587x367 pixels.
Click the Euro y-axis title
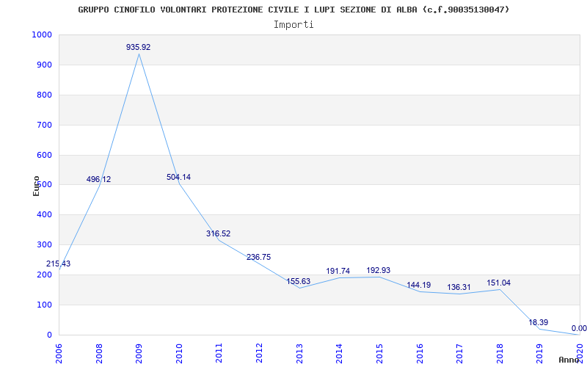(36, 186)
